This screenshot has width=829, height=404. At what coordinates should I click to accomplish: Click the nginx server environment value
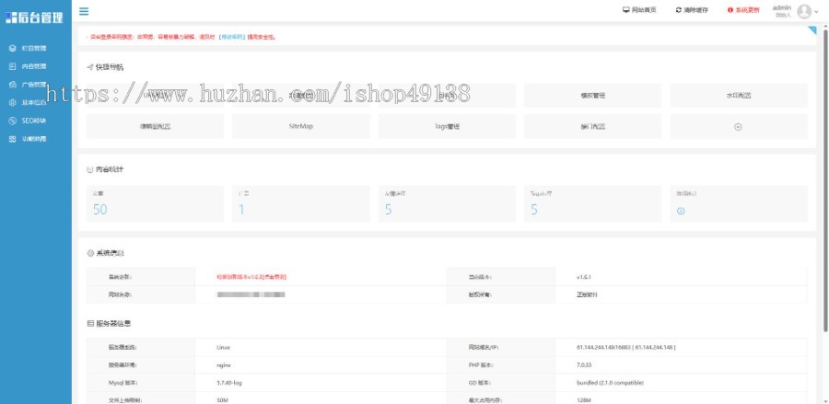click(x=223, y=365)
